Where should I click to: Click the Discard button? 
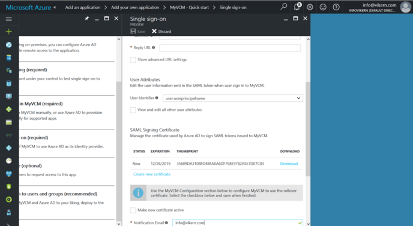[161, 31]
